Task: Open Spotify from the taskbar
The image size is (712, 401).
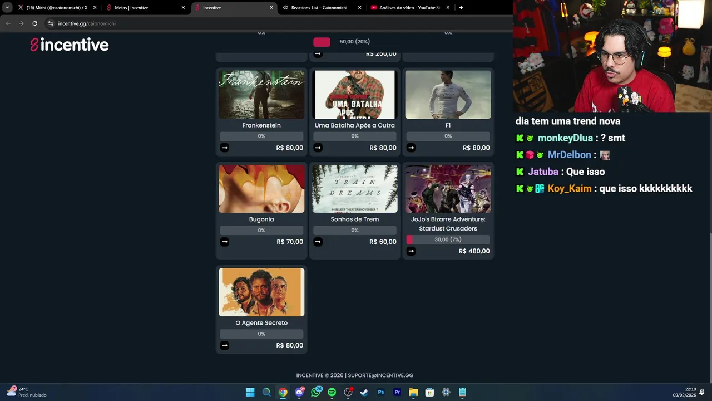Action: tap(332, 392)
